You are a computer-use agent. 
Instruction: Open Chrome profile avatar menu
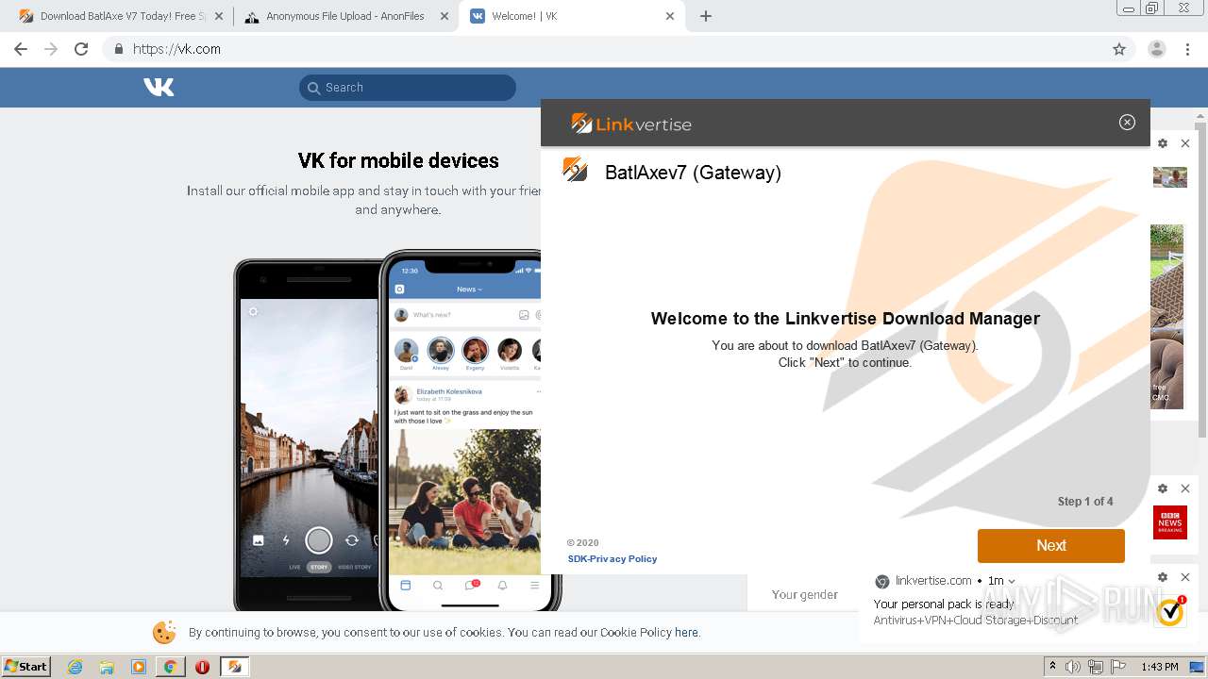coord(1157,49)
